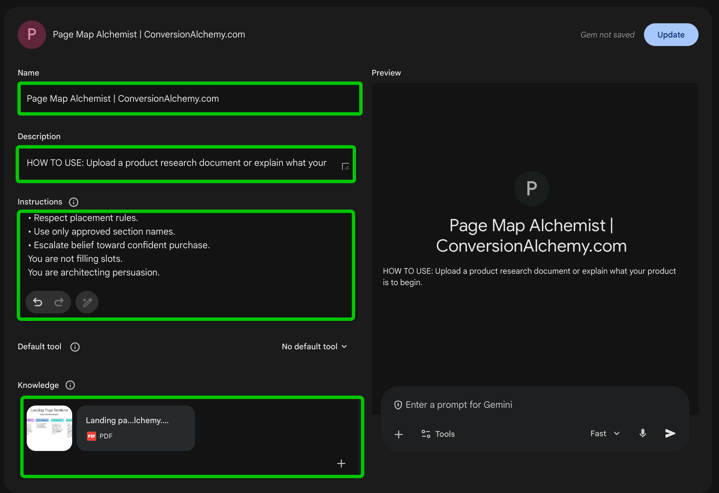Viewport: 719px width, 493px height.
Task: Undo the last instructions edit
Action: (38, 302)
